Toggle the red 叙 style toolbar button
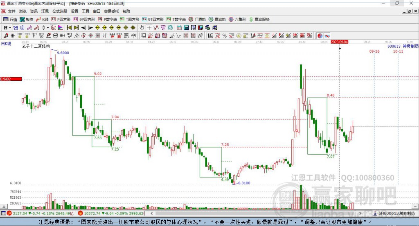Screen dimensions: 419x226 [x=53, y=28]
